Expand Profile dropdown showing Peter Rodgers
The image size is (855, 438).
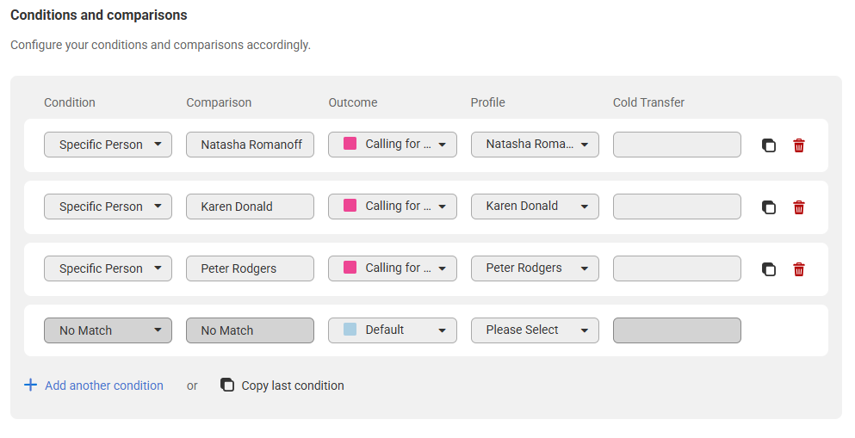[x=534, y=268]
